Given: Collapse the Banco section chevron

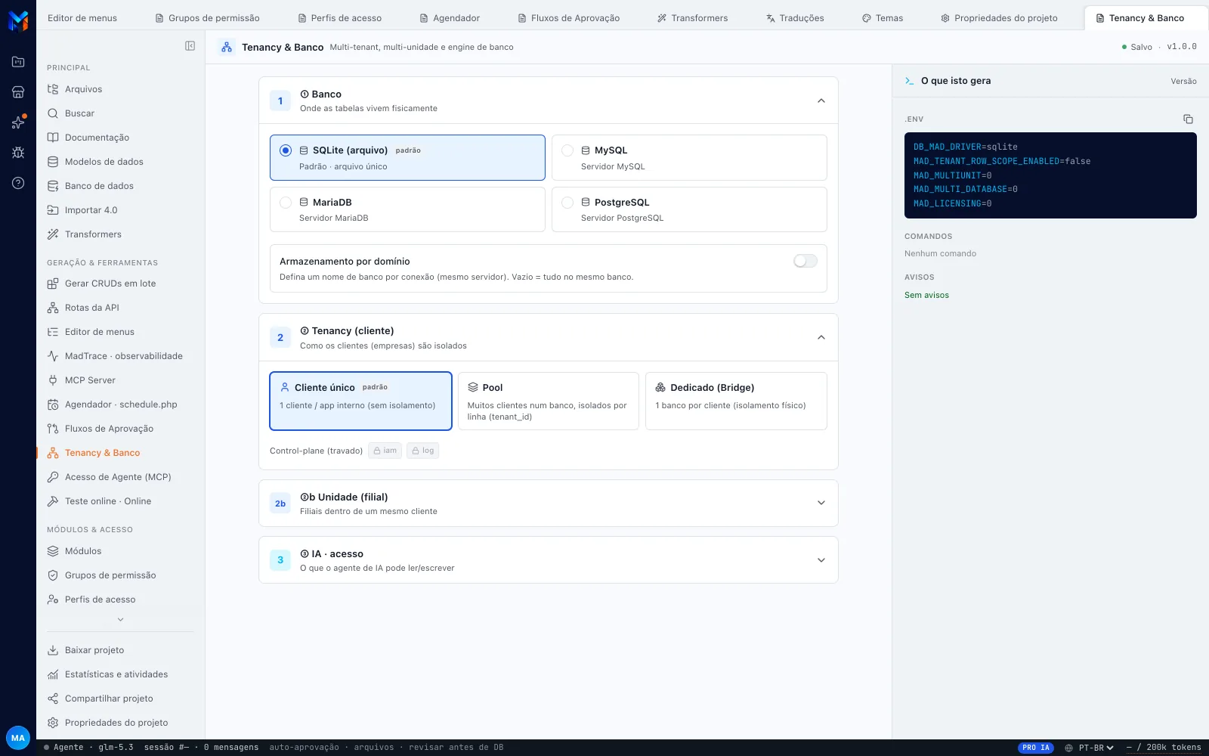Looking at the screenshot, I should click(821, 101).
